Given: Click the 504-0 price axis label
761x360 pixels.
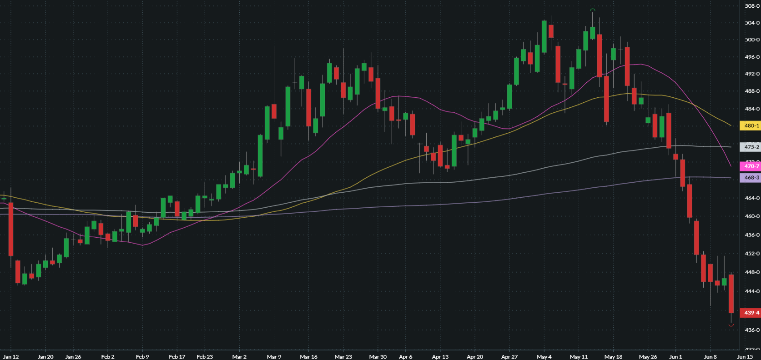Looking at the screenshot, I should pos(752,23).
